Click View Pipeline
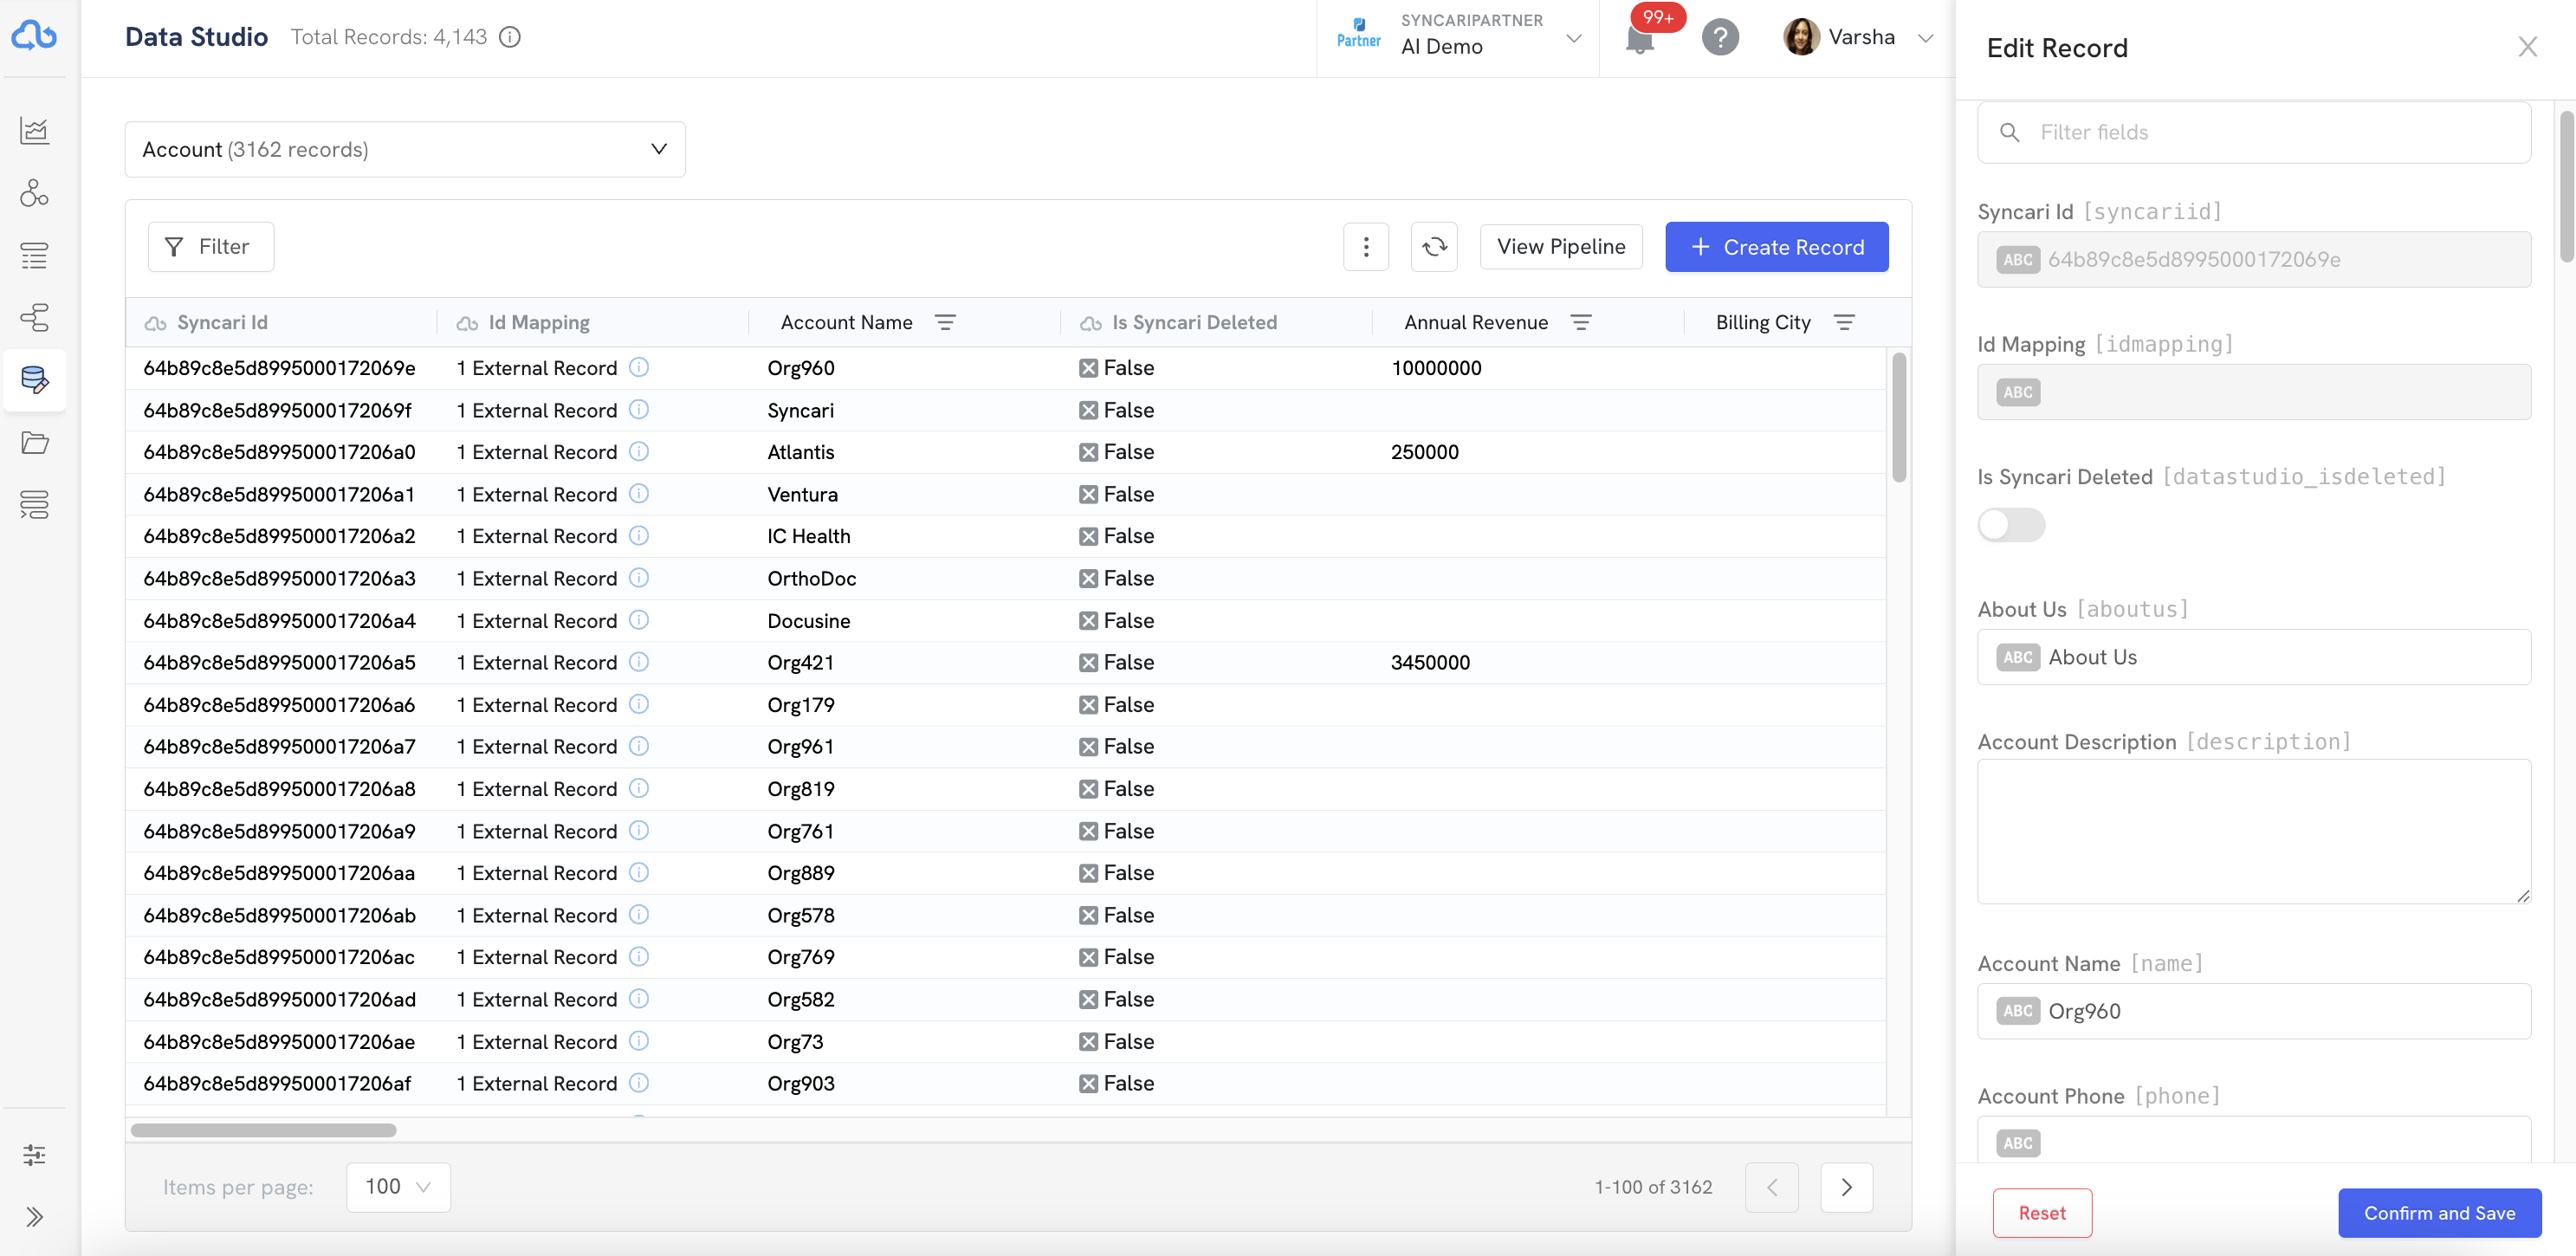The width and height of the screenshot is (2576, 1256). point(1560,247)
